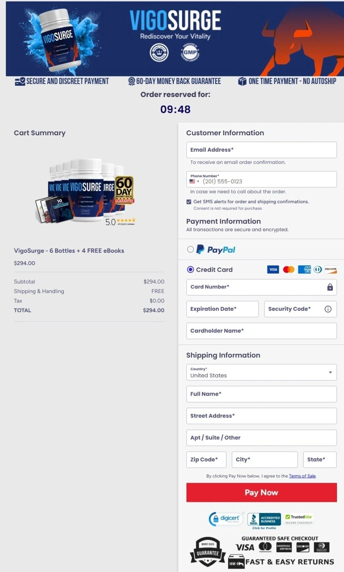The height and width of the screenshot is (572, 344).
Task: Click the DigiCert Secured badge
Action: click(225, 519)
